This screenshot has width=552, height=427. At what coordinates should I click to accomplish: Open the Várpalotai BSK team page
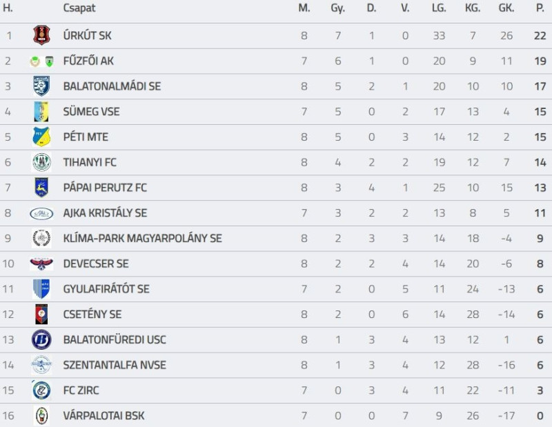103,416
